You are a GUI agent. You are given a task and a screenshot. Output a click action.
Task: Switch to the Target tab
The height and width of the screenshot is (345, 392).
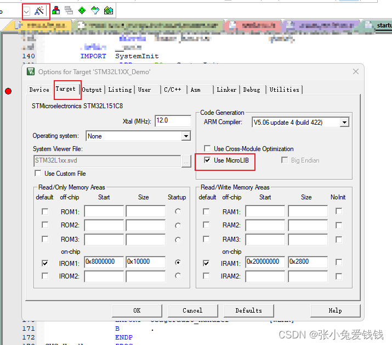(66, 89)
